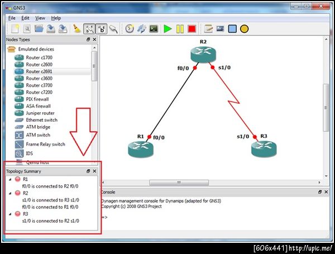Select PIX firewall node type
This screenshot has width=335, height=254.
[x=37, y=99]
